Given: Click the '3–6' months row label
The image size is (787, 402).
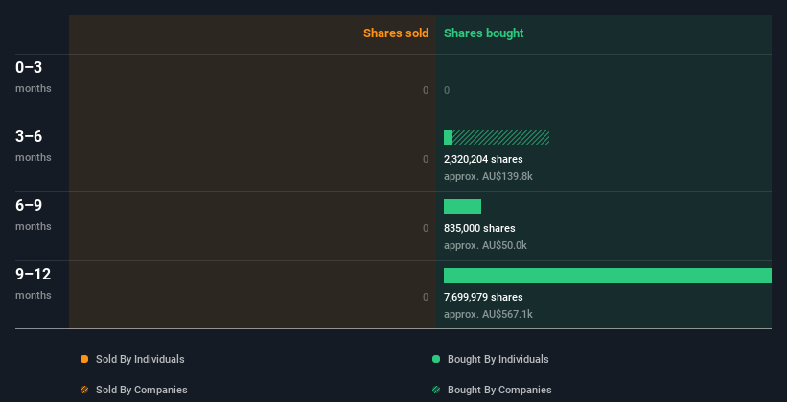Looking at the screenshot, I should tap(29, 136).
